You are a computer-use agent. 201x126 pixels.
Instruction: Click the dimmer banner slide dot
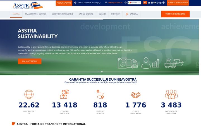pos(99,72)
